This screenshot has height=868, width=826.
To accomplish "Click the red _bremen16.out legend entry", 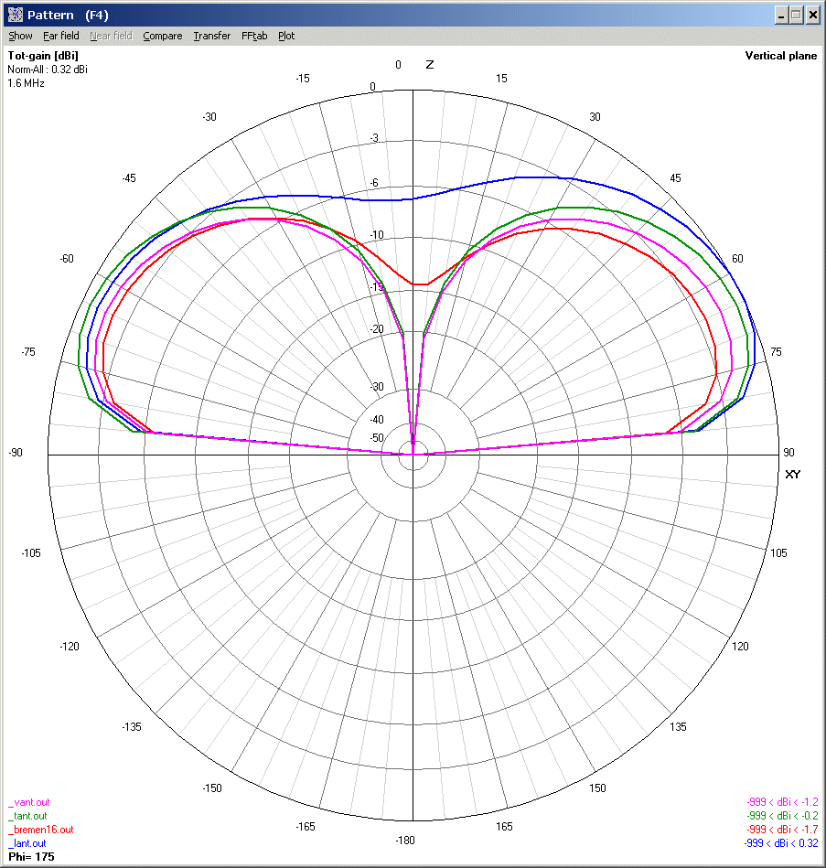I will point(40,830).
